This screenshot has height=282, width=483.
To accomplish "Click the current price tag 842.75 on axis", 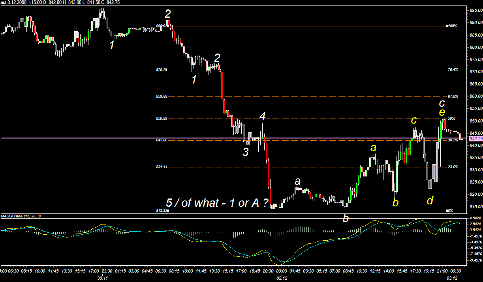I will tap(475, 139).
